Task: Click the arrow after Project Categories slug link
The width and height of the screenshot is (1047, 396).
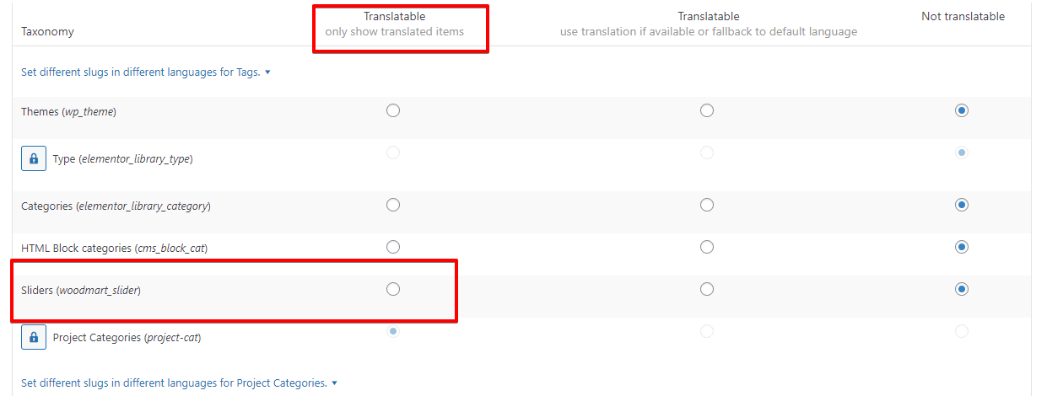Action: pos(334,383)
